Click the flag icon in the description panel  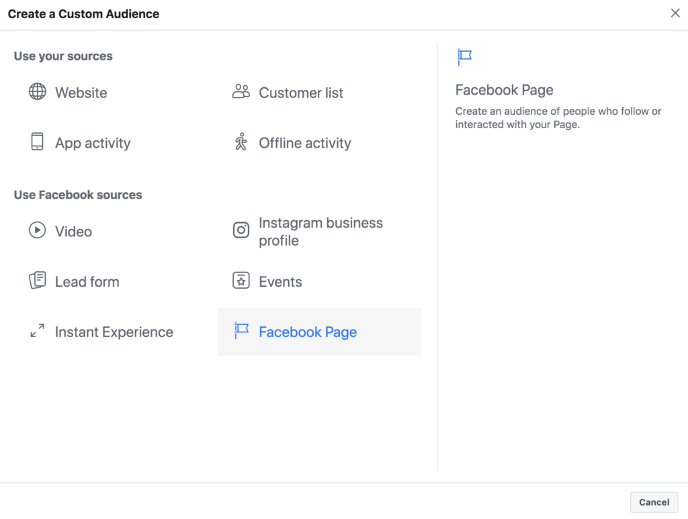tap(464, 57)
